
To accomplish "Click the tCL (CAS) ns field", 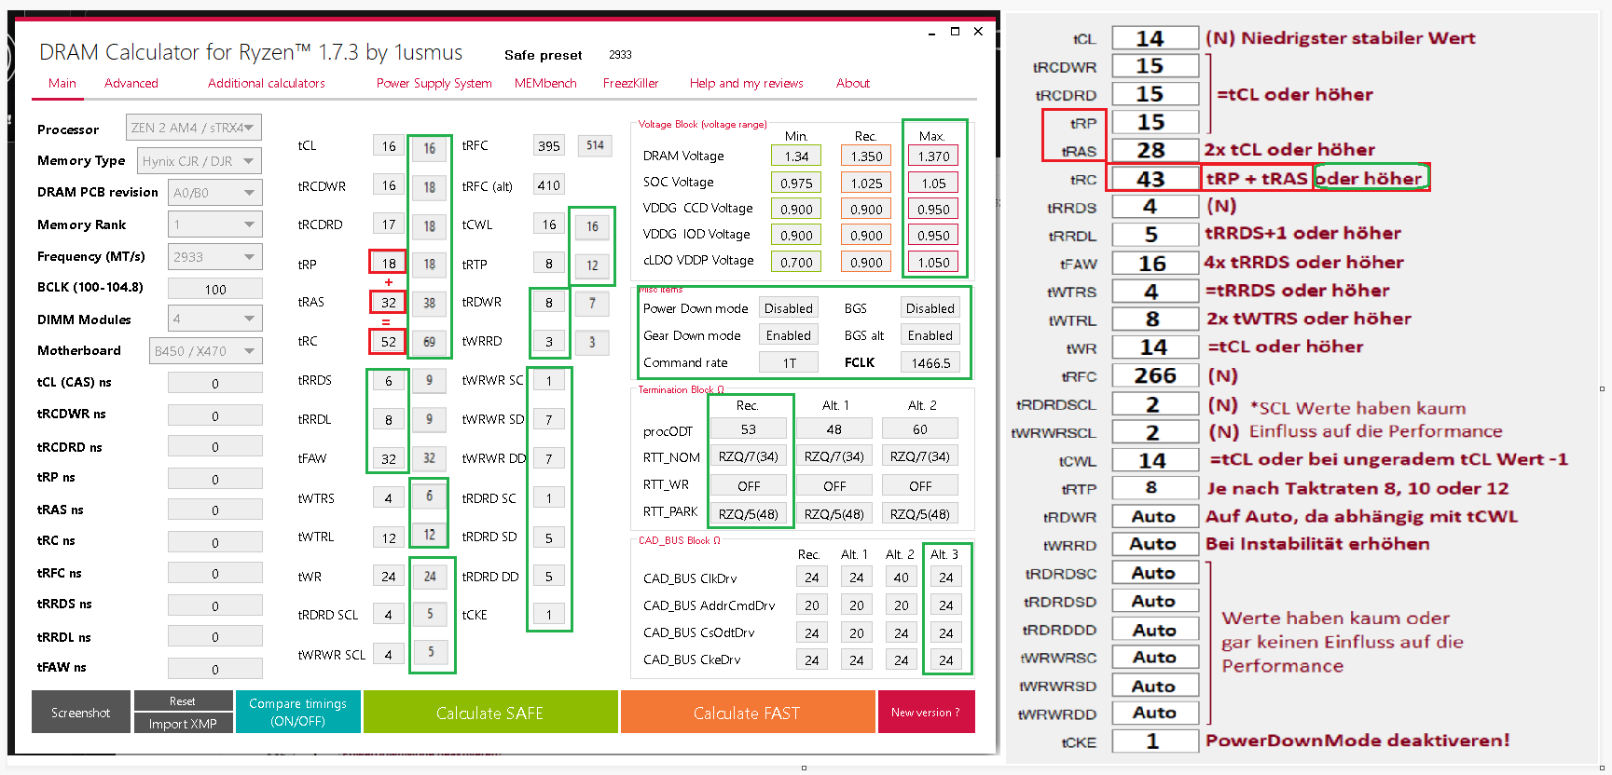I will point(215,383).
